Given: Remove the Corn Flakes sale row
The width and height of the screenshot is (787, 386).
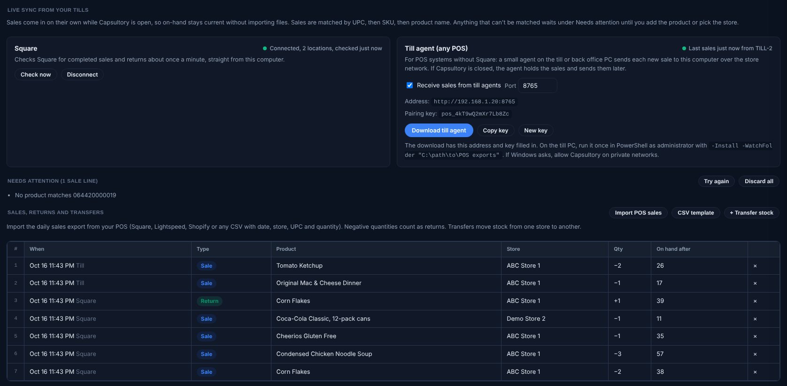Looking at the screenshot, I should pos(755,372).
